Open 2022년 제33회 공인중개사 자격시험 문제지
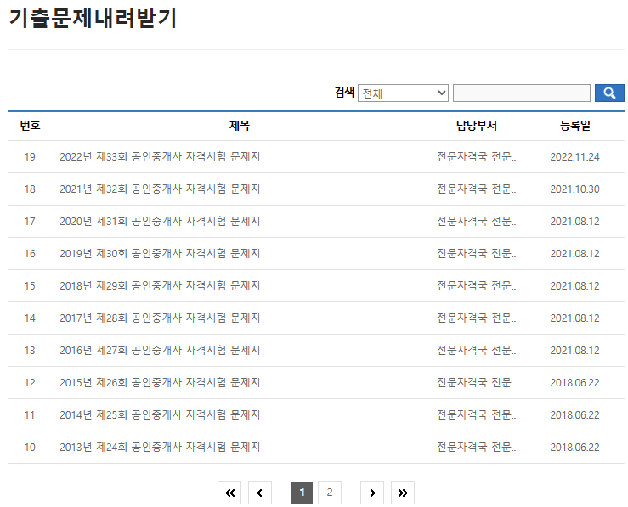 160,156
